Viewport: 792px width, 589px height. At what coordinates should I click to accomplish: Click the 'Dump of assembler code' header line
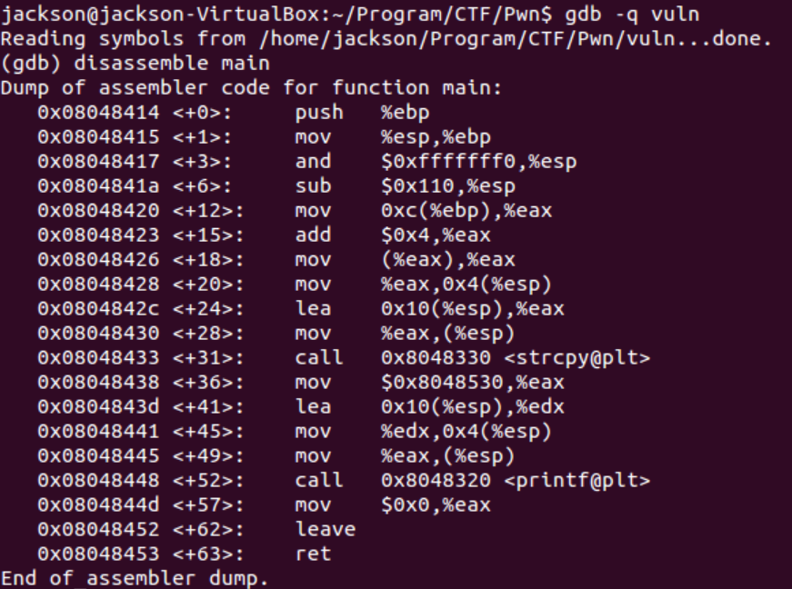coord(251,88)
